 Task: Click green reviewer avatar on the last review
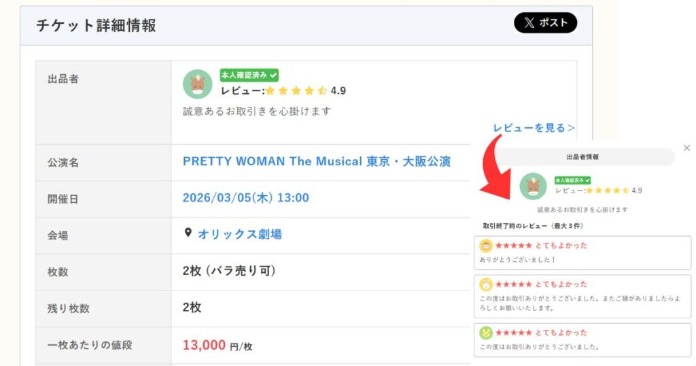486,332
